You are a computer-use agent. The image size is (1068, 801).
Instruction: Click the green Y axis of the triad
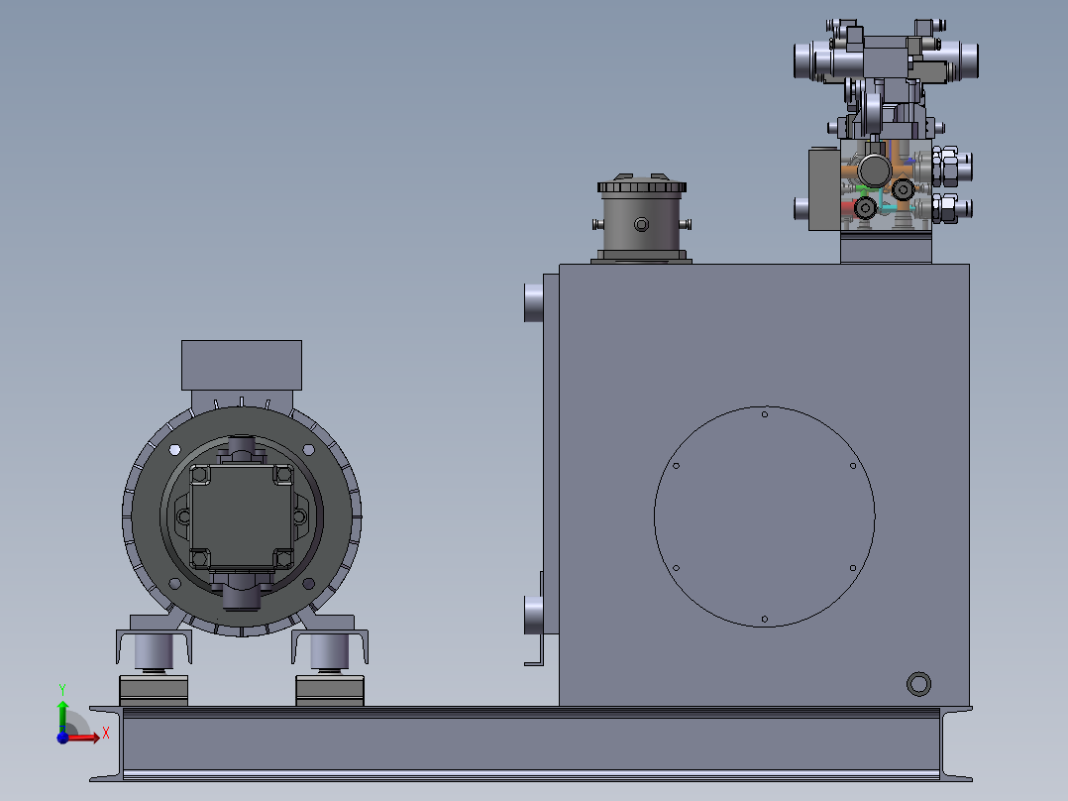[62, 716]
